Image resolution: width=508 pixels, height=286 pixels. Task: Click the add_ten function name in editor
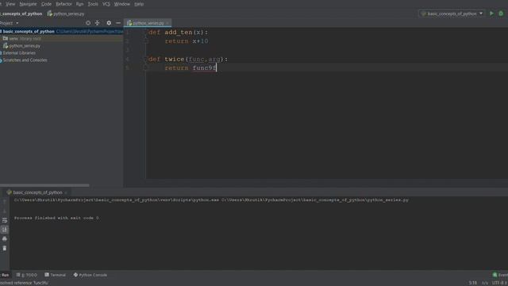click(178, 32)
